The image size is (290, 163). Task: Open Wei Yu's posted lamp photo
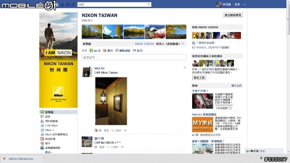coord(111,101)
